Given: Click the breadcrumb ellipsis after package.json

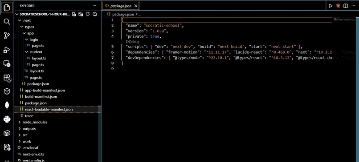Looking at the screenshot, I should [x=140, y=14].
